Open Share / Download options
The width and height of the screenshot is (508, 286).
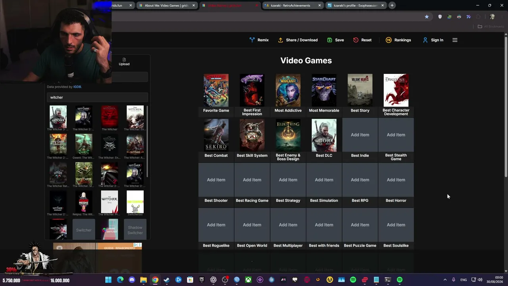coord(298,40)
